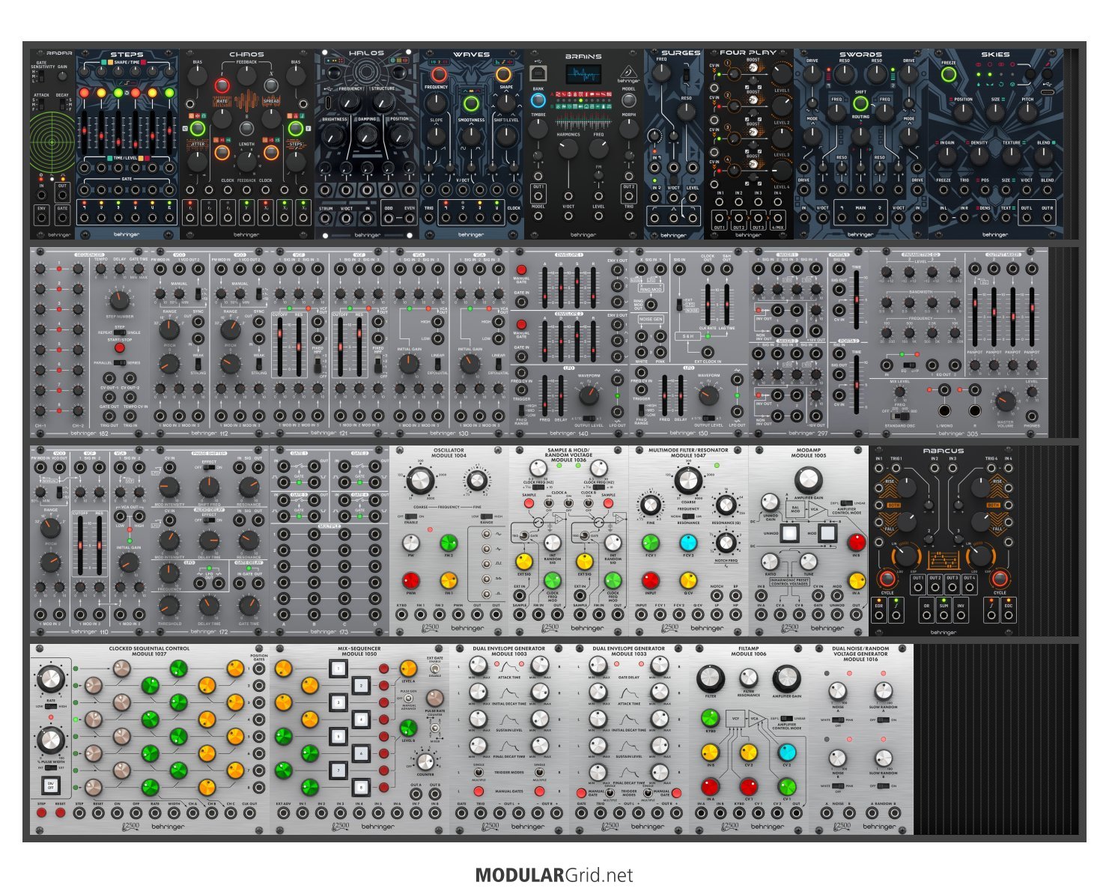1109x891 pixels.
Task: Click the Damping knob on HALOS
Action: coord(367,134)
